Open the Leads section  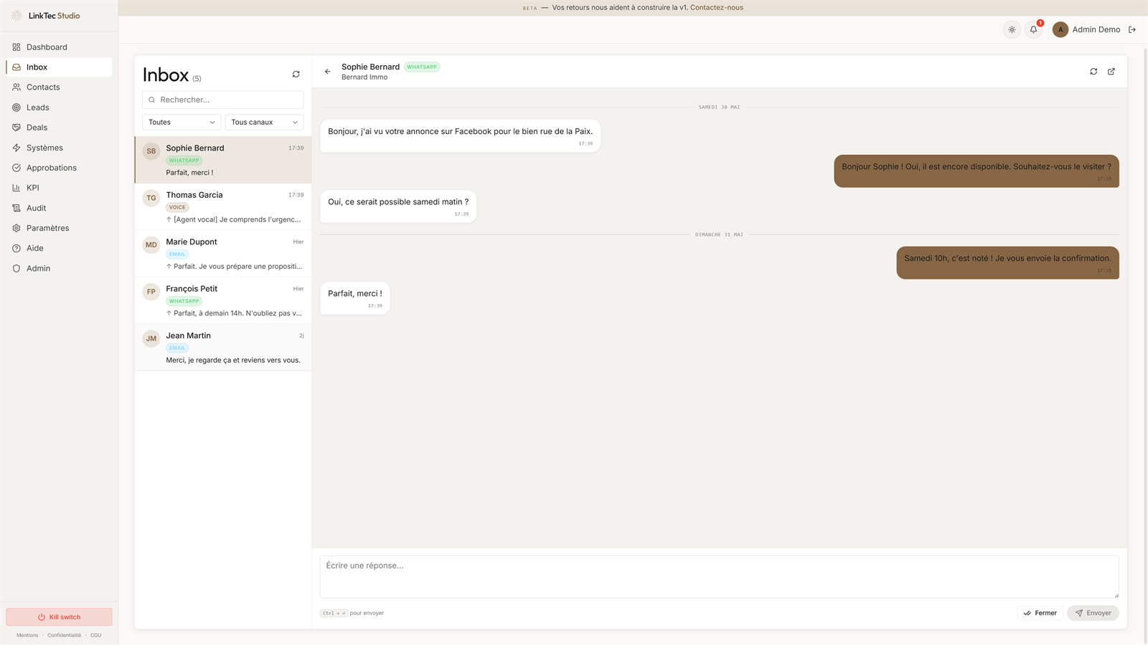(x=59, y=107)
